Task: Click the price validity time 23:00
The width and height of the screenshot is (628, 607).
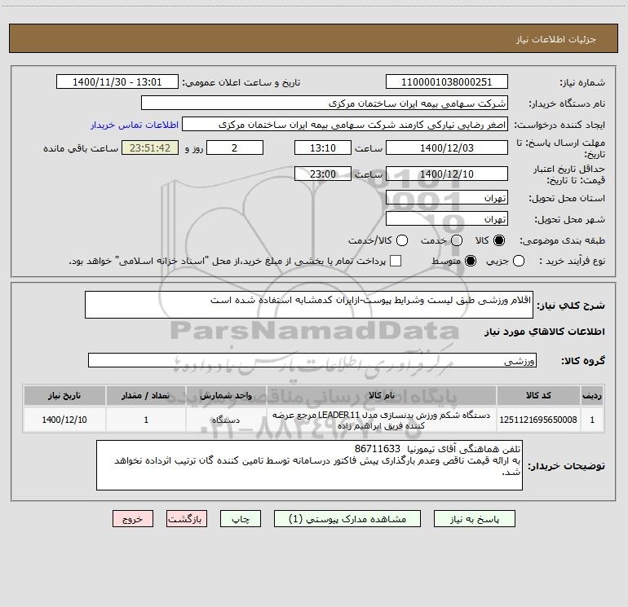Action: click(x=323, y=174)
